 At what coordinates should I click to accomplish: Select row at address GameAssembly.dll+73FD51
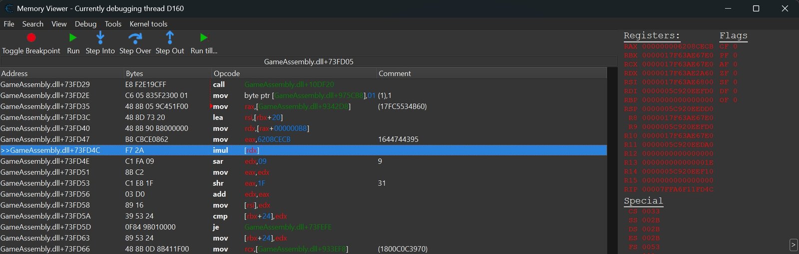[303, 172]
